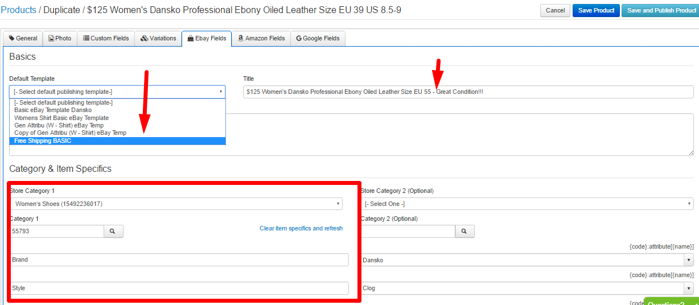
Task: Click the Category 1 input with 55793
Action: point(56,231)
